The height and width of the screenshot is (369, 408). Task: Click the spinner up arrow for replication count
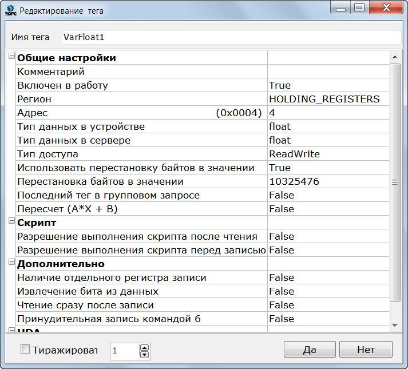(145, 347)
